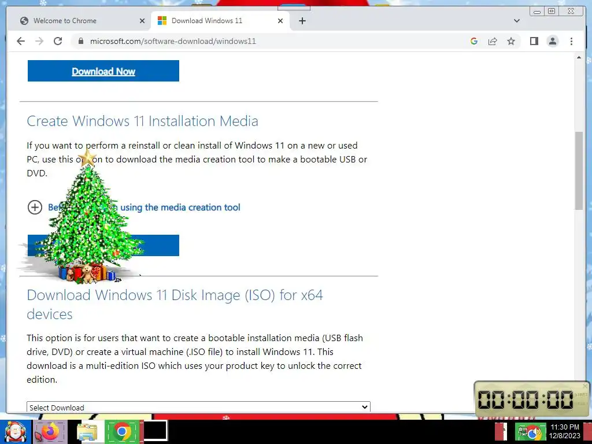Click the scrollbar up arrow
The height and width of the screenshot is (444, 592).
(579, 57)
